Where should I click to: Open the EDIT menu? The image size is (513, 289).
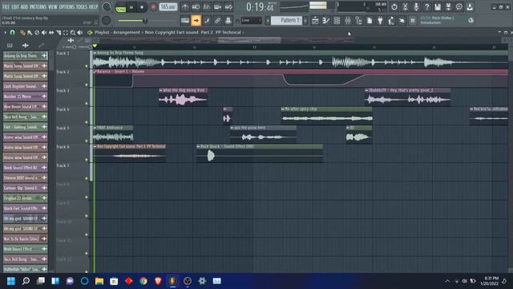point(15,6)
